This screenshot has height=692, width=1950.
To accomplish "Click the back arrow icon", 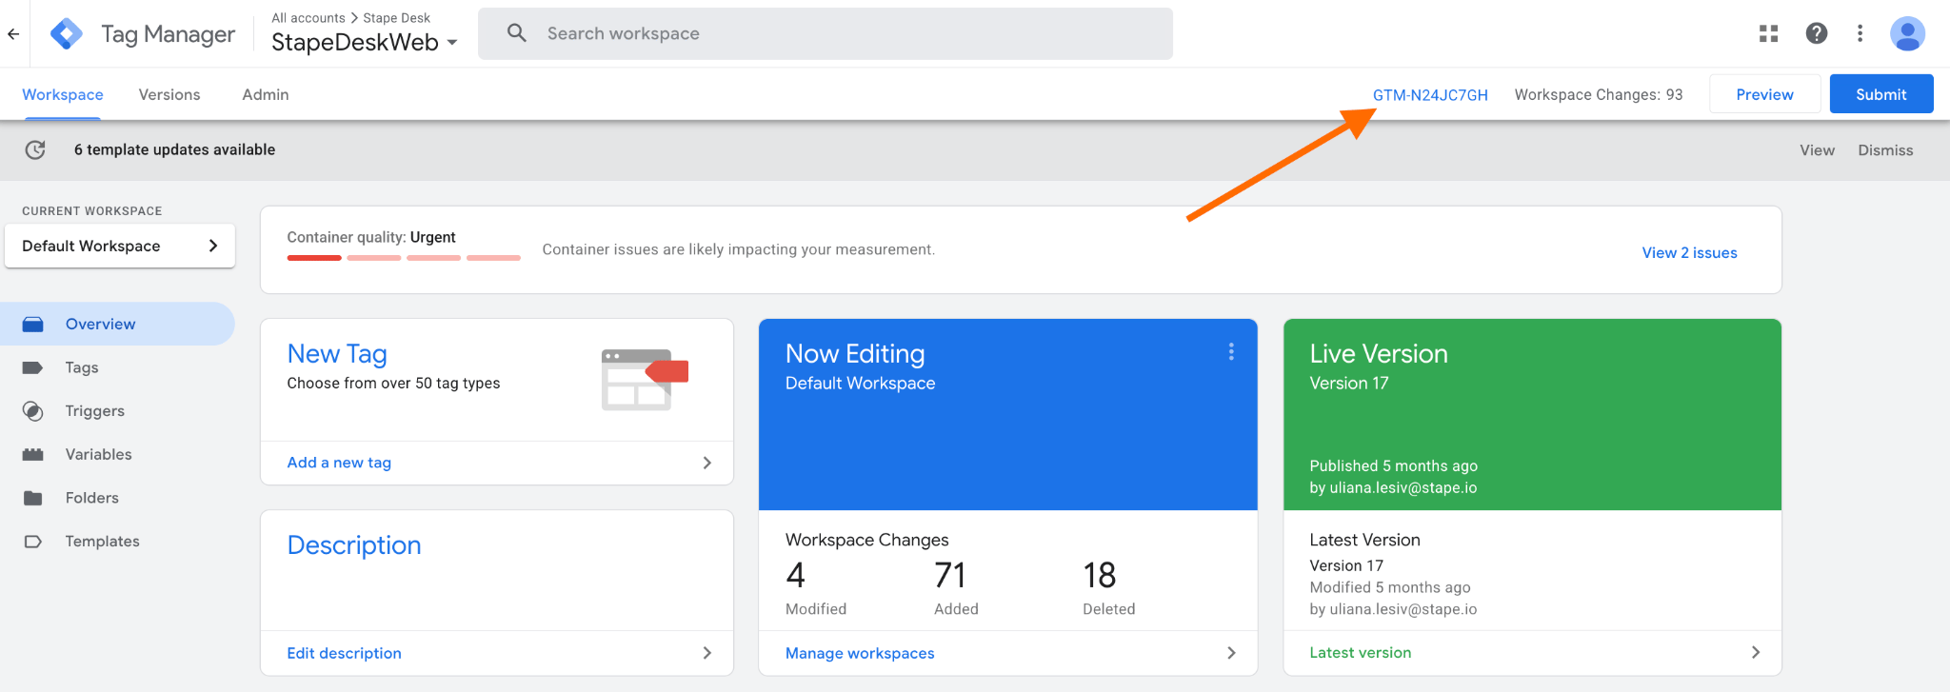I will 13,34.
